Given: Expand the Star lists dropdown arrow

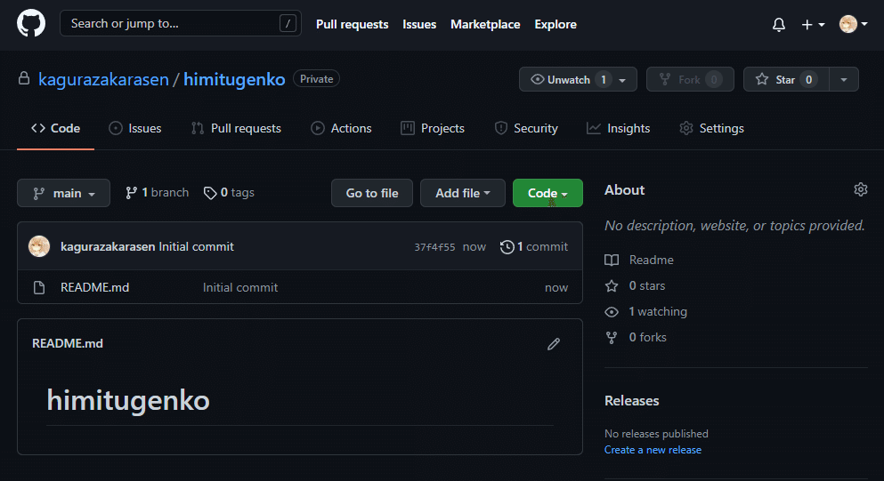Looking at the screenshot, I should [844, 79].
